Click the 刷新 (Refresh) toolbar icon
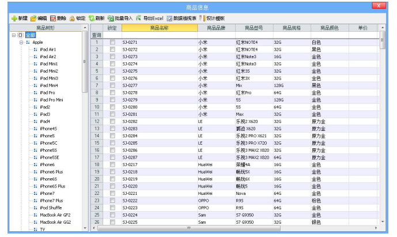The width and height of the screenshot is (397, 237). [x=92, y=18]
